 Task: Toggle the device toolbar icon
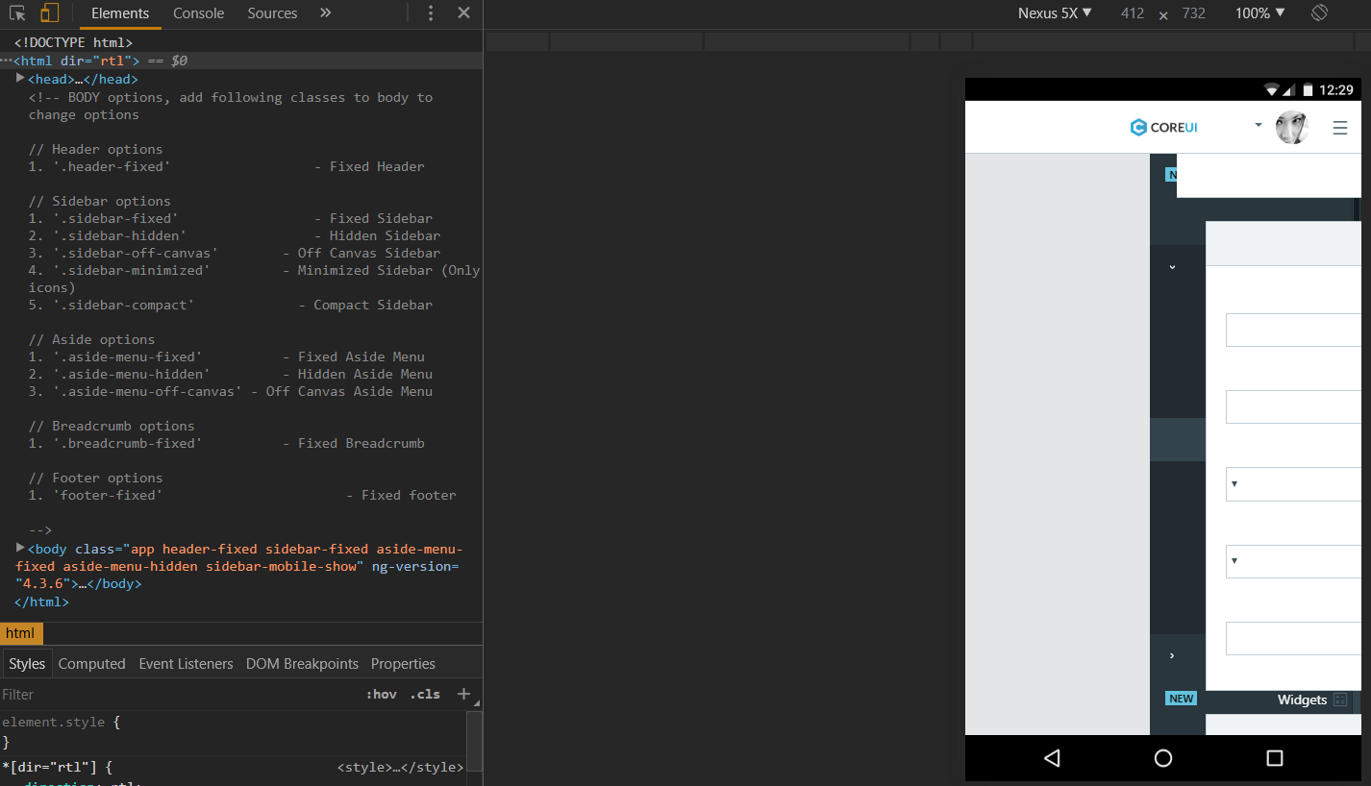[49, 13]
